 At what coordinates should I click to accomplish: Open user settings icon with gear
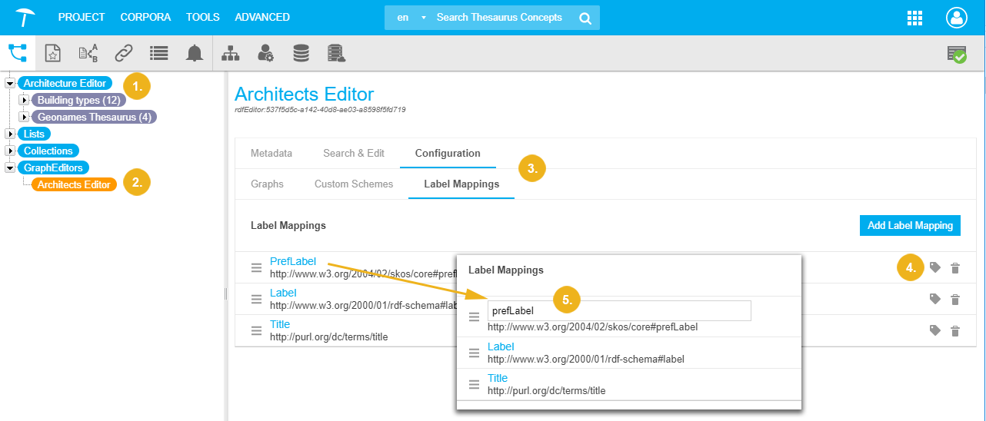click(265, 53)
